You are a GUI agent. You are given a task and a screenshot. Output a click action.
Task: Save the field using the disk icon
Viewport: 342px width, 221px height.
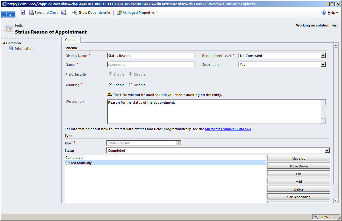[x=23, y=12]
